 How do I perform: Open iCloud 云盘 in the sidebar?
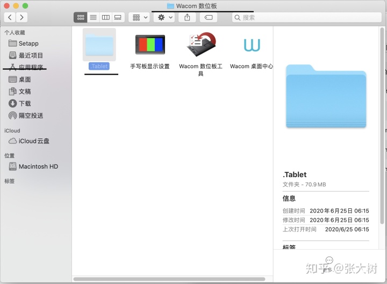point(29,141)
